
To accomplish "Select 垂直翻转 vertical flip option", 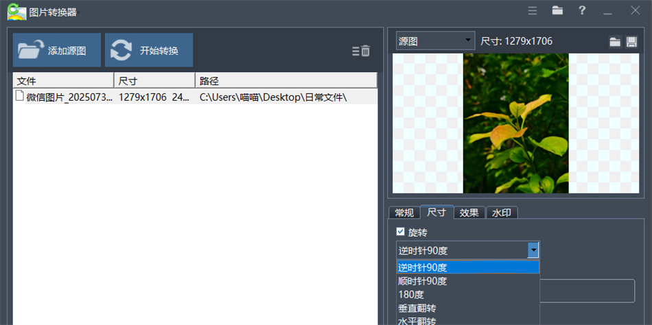I will 417,308.
